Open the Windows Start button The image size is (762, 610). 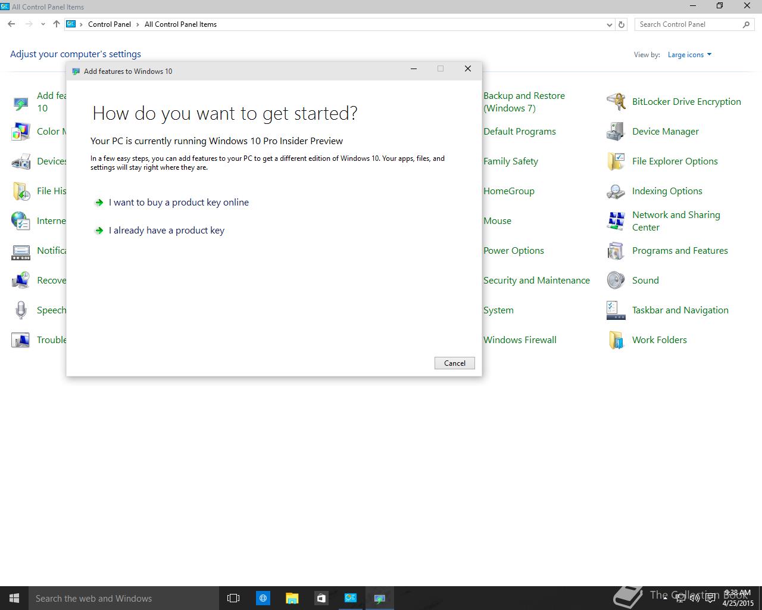[x=14, y=598]
